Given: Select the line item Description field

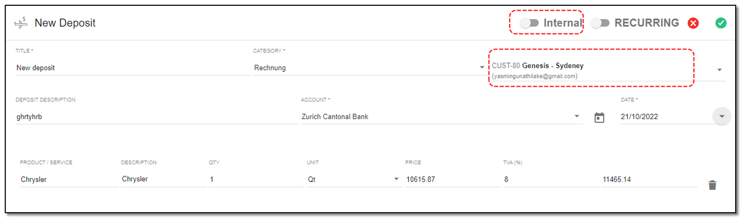Looking at the screenshot, I should (163, 179).
